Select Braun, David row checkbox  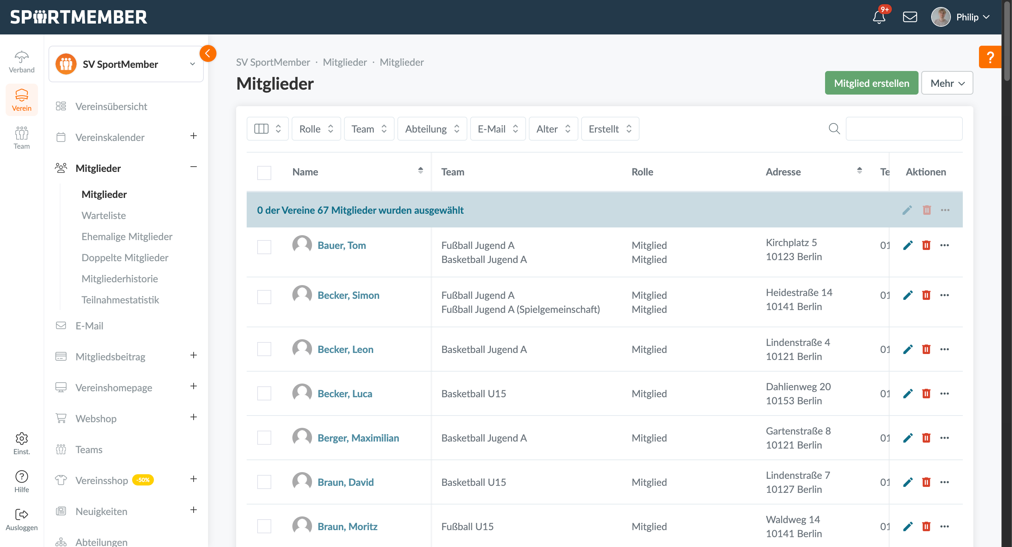[264, 482]
